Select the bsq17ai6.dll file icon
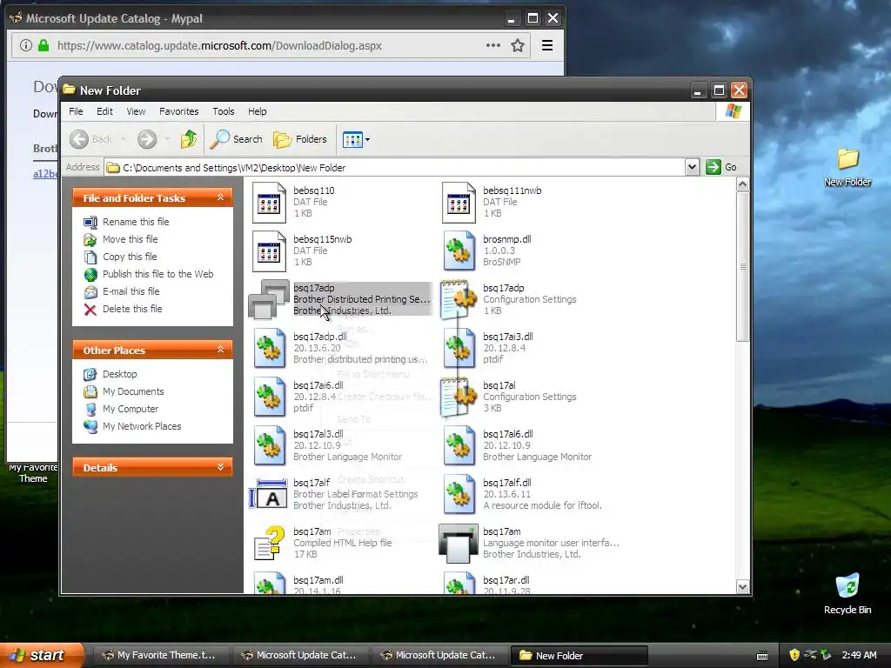Screen dimensions: 891x668 tap(269, 397)
